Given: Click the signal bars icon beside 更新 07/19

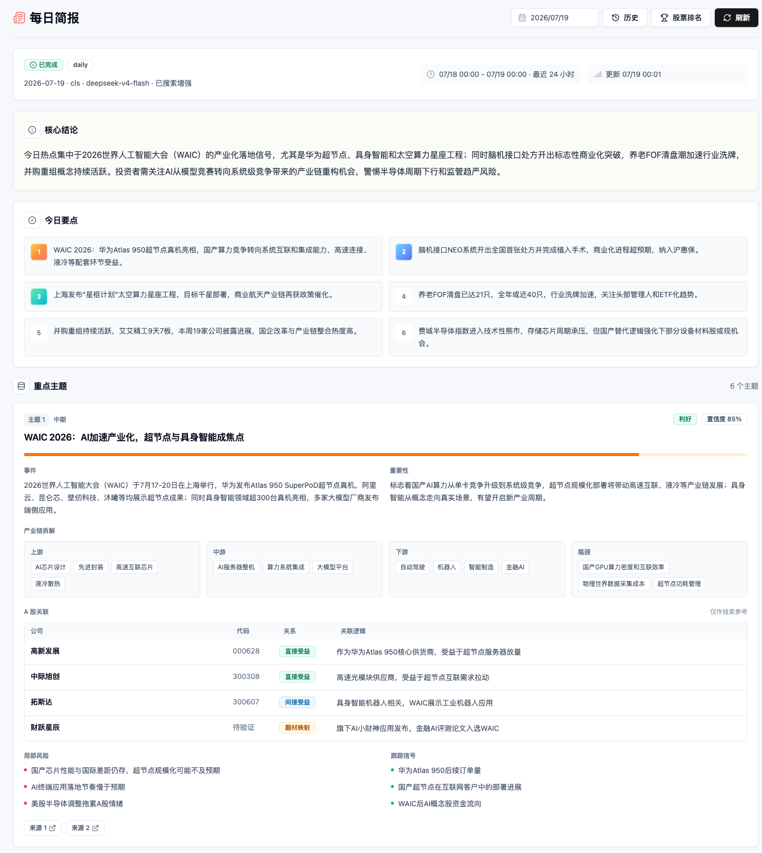Looking at the screenshot, I should 597,74.
